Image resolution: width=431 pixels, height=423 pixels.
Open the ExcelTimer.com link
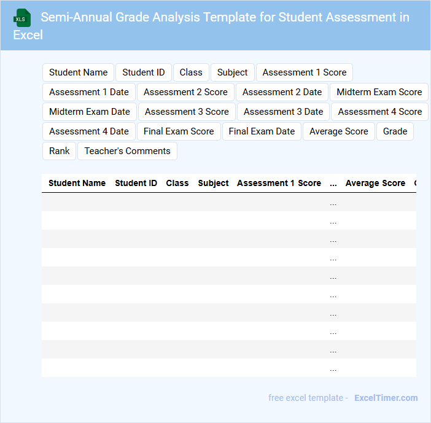tap(386, 398)
